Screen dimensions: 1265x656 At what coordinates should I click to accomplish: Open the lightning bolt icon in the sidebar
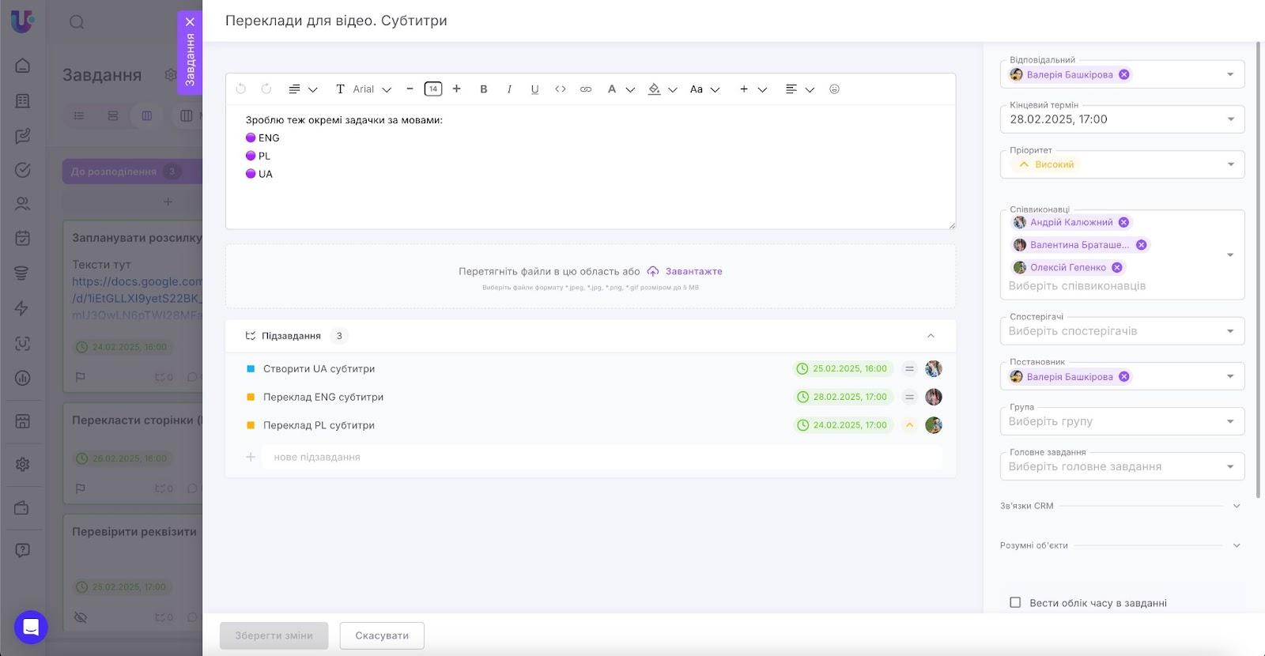pyautogui.click(x=23, y=308)
